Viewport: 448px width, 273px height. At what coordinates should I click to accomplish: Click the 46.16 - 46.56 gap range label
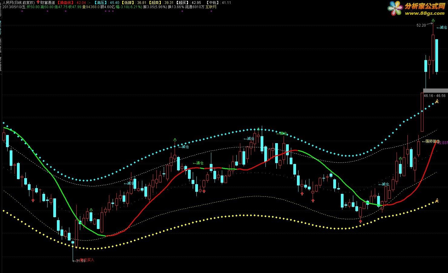[x=435, y=96]
